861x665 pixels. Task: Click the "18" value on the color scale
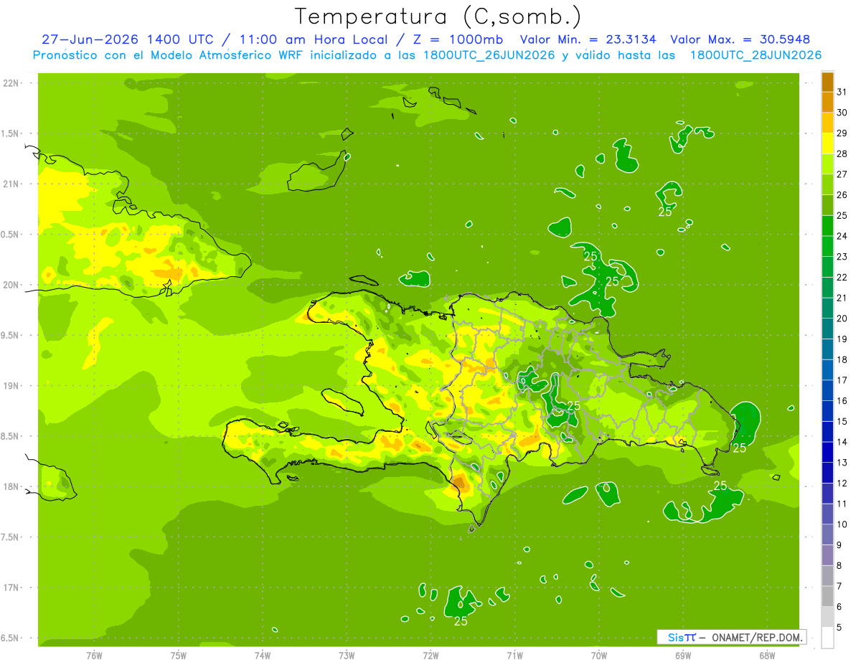click(842, 360)
